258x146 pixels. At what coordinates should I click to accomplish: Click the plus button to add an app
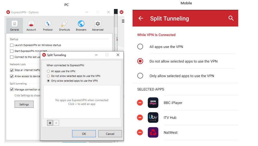coord(50,123)
